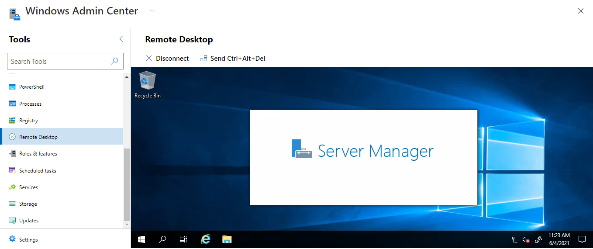
Task: Collapse the Tools pane with chevron
Action: click(121, 39)
